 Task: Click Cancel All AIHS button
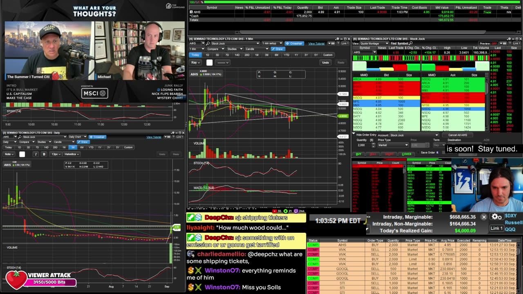pyautogui.click(x=457, y=135)
